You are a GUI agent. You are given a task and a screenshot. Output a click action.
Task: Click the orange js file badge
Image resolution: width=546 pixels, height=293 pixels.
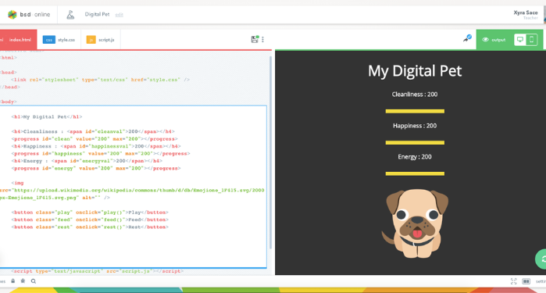[x=91, y=40]
